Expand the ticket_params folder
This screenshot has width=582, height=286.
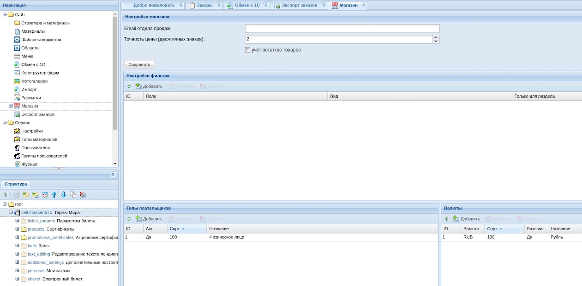[x=17, y=221]
